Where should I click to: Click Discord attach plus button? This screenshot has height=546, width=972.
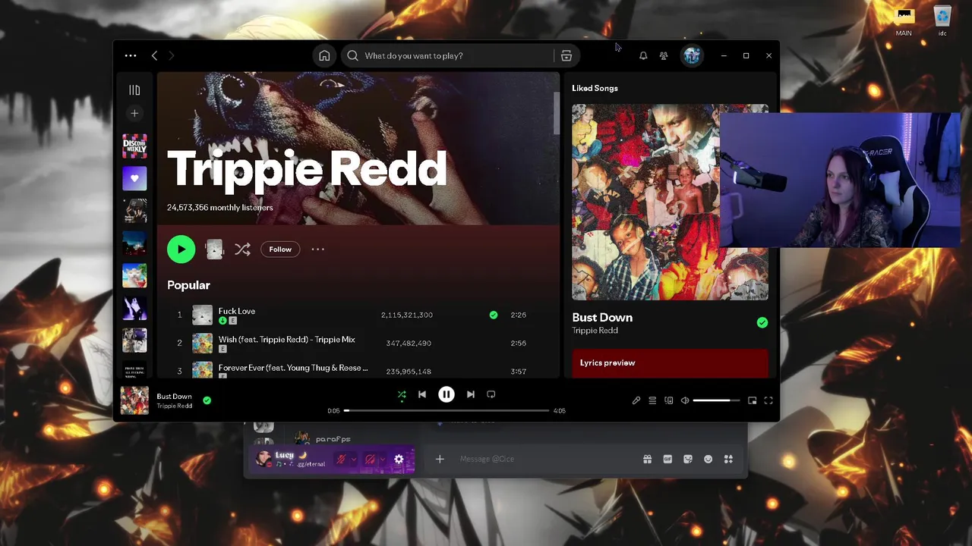point(440,459)
